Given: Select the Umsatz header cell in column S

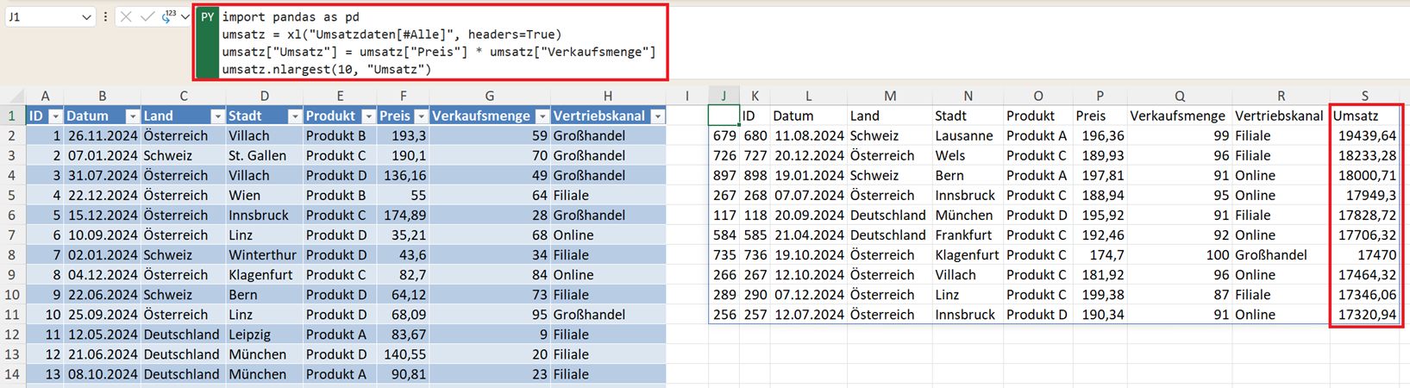Looking at the screenshot, I should coord(1364,116).
